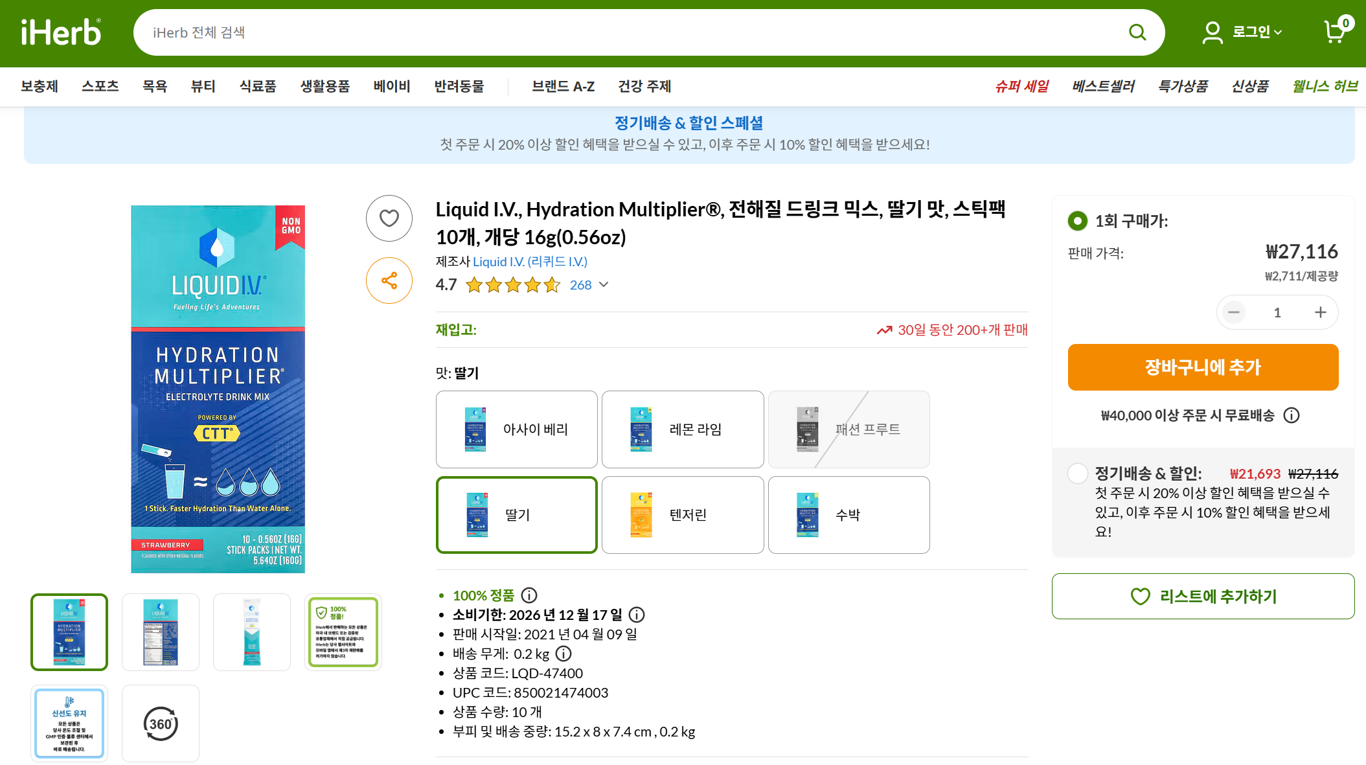This screenshot has width=1366, height=765.
Task: Click info icon beside expiration date
Action: click(637, 615)
